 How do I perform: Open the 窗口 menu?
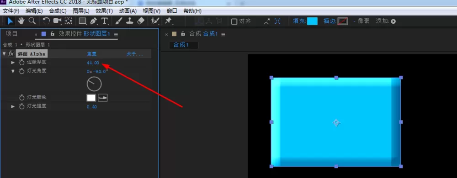(x=172, y=11)
